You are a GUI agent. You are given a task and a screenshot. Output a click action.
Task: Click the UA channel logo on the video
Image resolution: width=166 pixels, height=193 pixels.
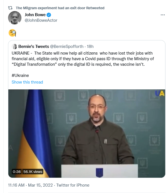coord(160,93)
